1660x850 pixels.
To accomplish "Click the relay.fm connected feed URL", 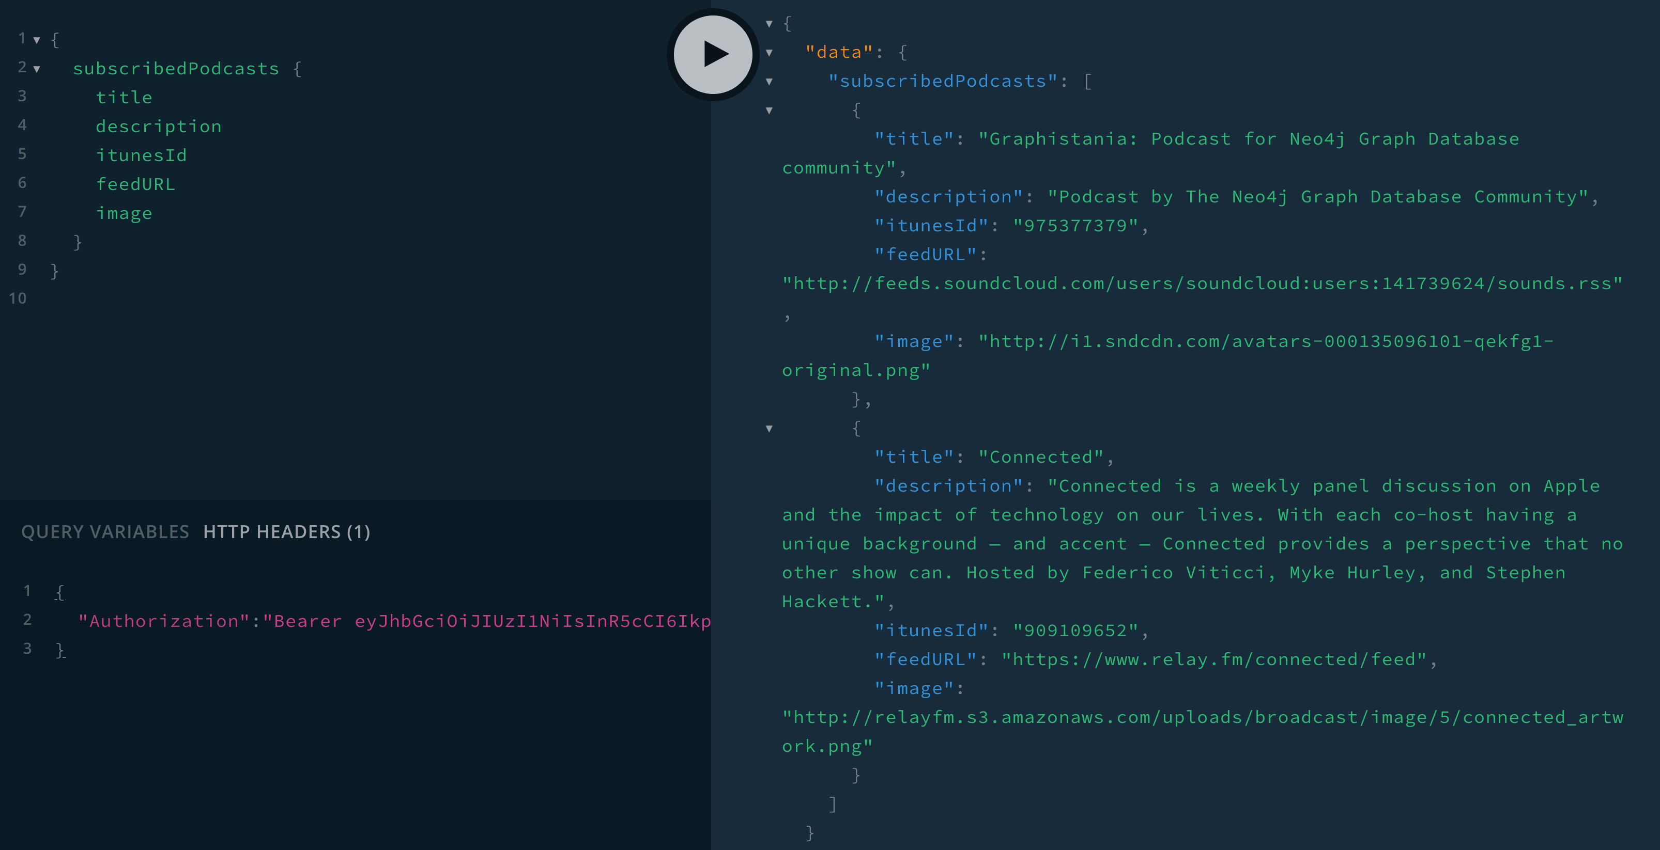I will pos(1213,660).
